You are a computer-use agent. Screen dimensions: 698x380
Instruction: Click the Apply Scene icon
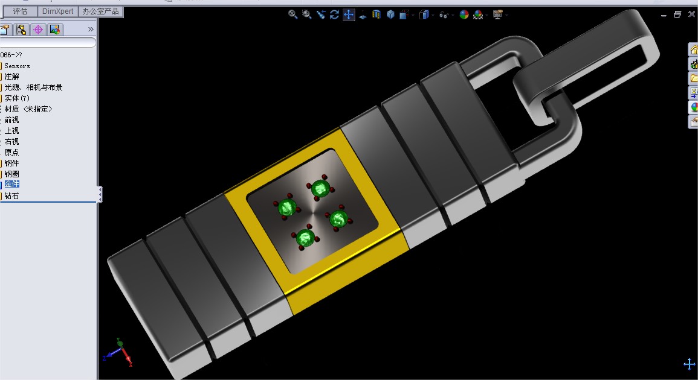pos(478,14)
